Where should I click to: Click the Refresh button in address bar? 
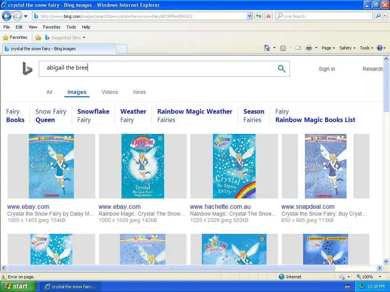tap(259, 16)
